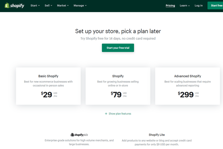Select the Basic Shopify plan card
The width and height of the screenshot is (223, 149).
(48, 86)
